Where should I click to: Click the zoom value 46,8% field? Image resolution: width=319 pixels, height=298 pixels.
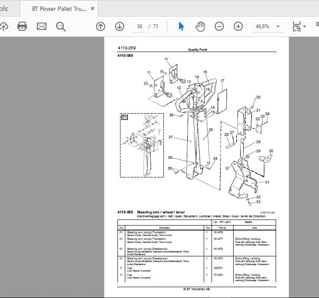pos(263,26)
